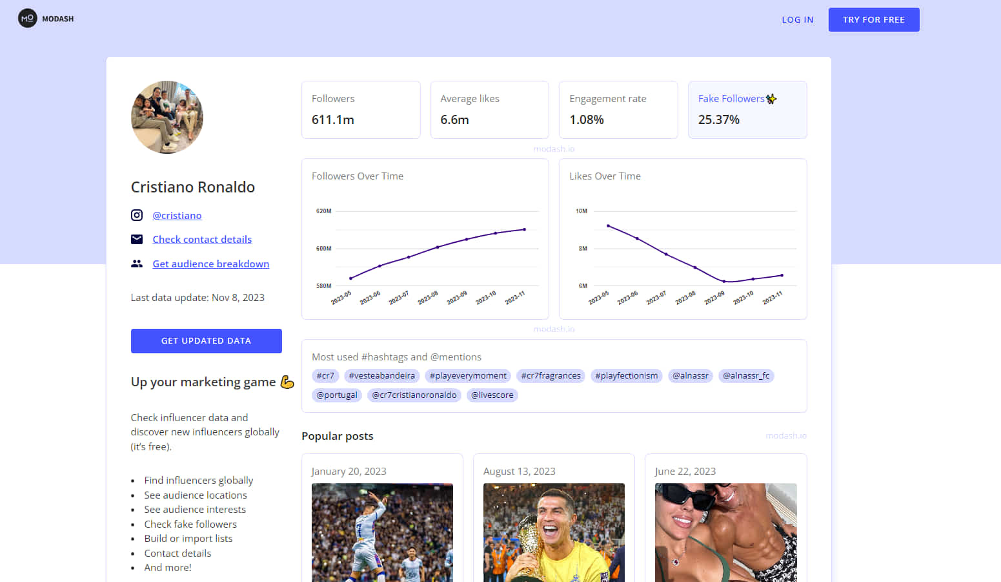Click the 611.1m followers value
This screenshot has width=1001, height=582.
tap(333, 120)
